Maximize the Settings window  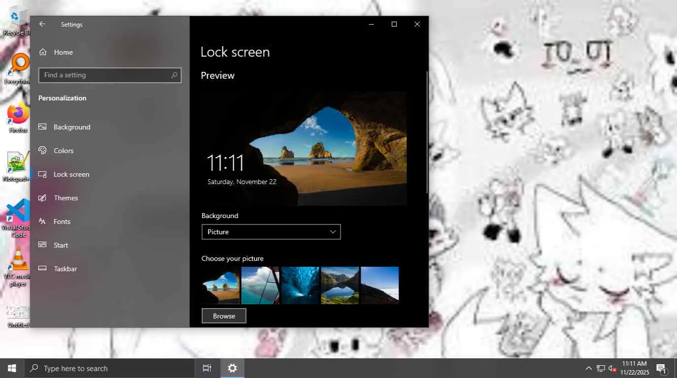(394, 24)
